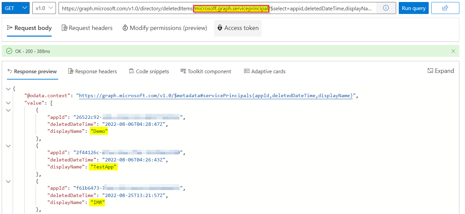Switch to the Request headers tab
The height and width of the screenshot is (214, 465).
click(87, 28)
